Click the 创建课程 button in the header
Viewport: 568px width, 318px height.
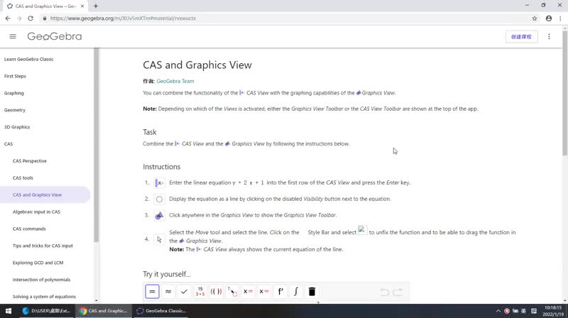tap(521, 37)
